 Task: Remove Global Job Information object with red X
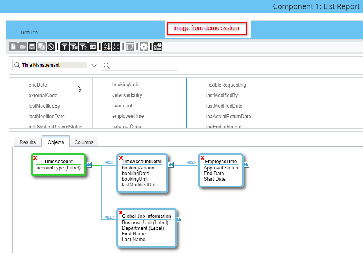121,213
